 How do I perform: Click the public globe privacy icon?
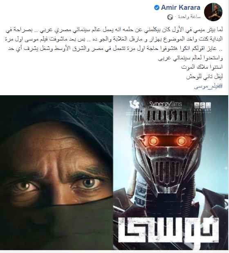pyautogui.click(x=170, y=17)
